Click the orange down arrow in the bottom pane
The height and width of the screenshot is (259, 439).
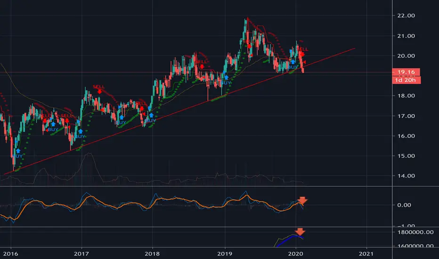[x=300, y=232]
